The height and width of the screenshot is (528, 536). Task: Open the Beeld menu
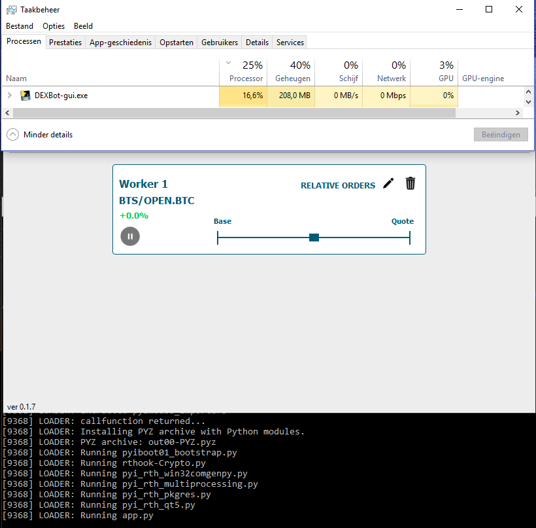(x=83, y=26)
